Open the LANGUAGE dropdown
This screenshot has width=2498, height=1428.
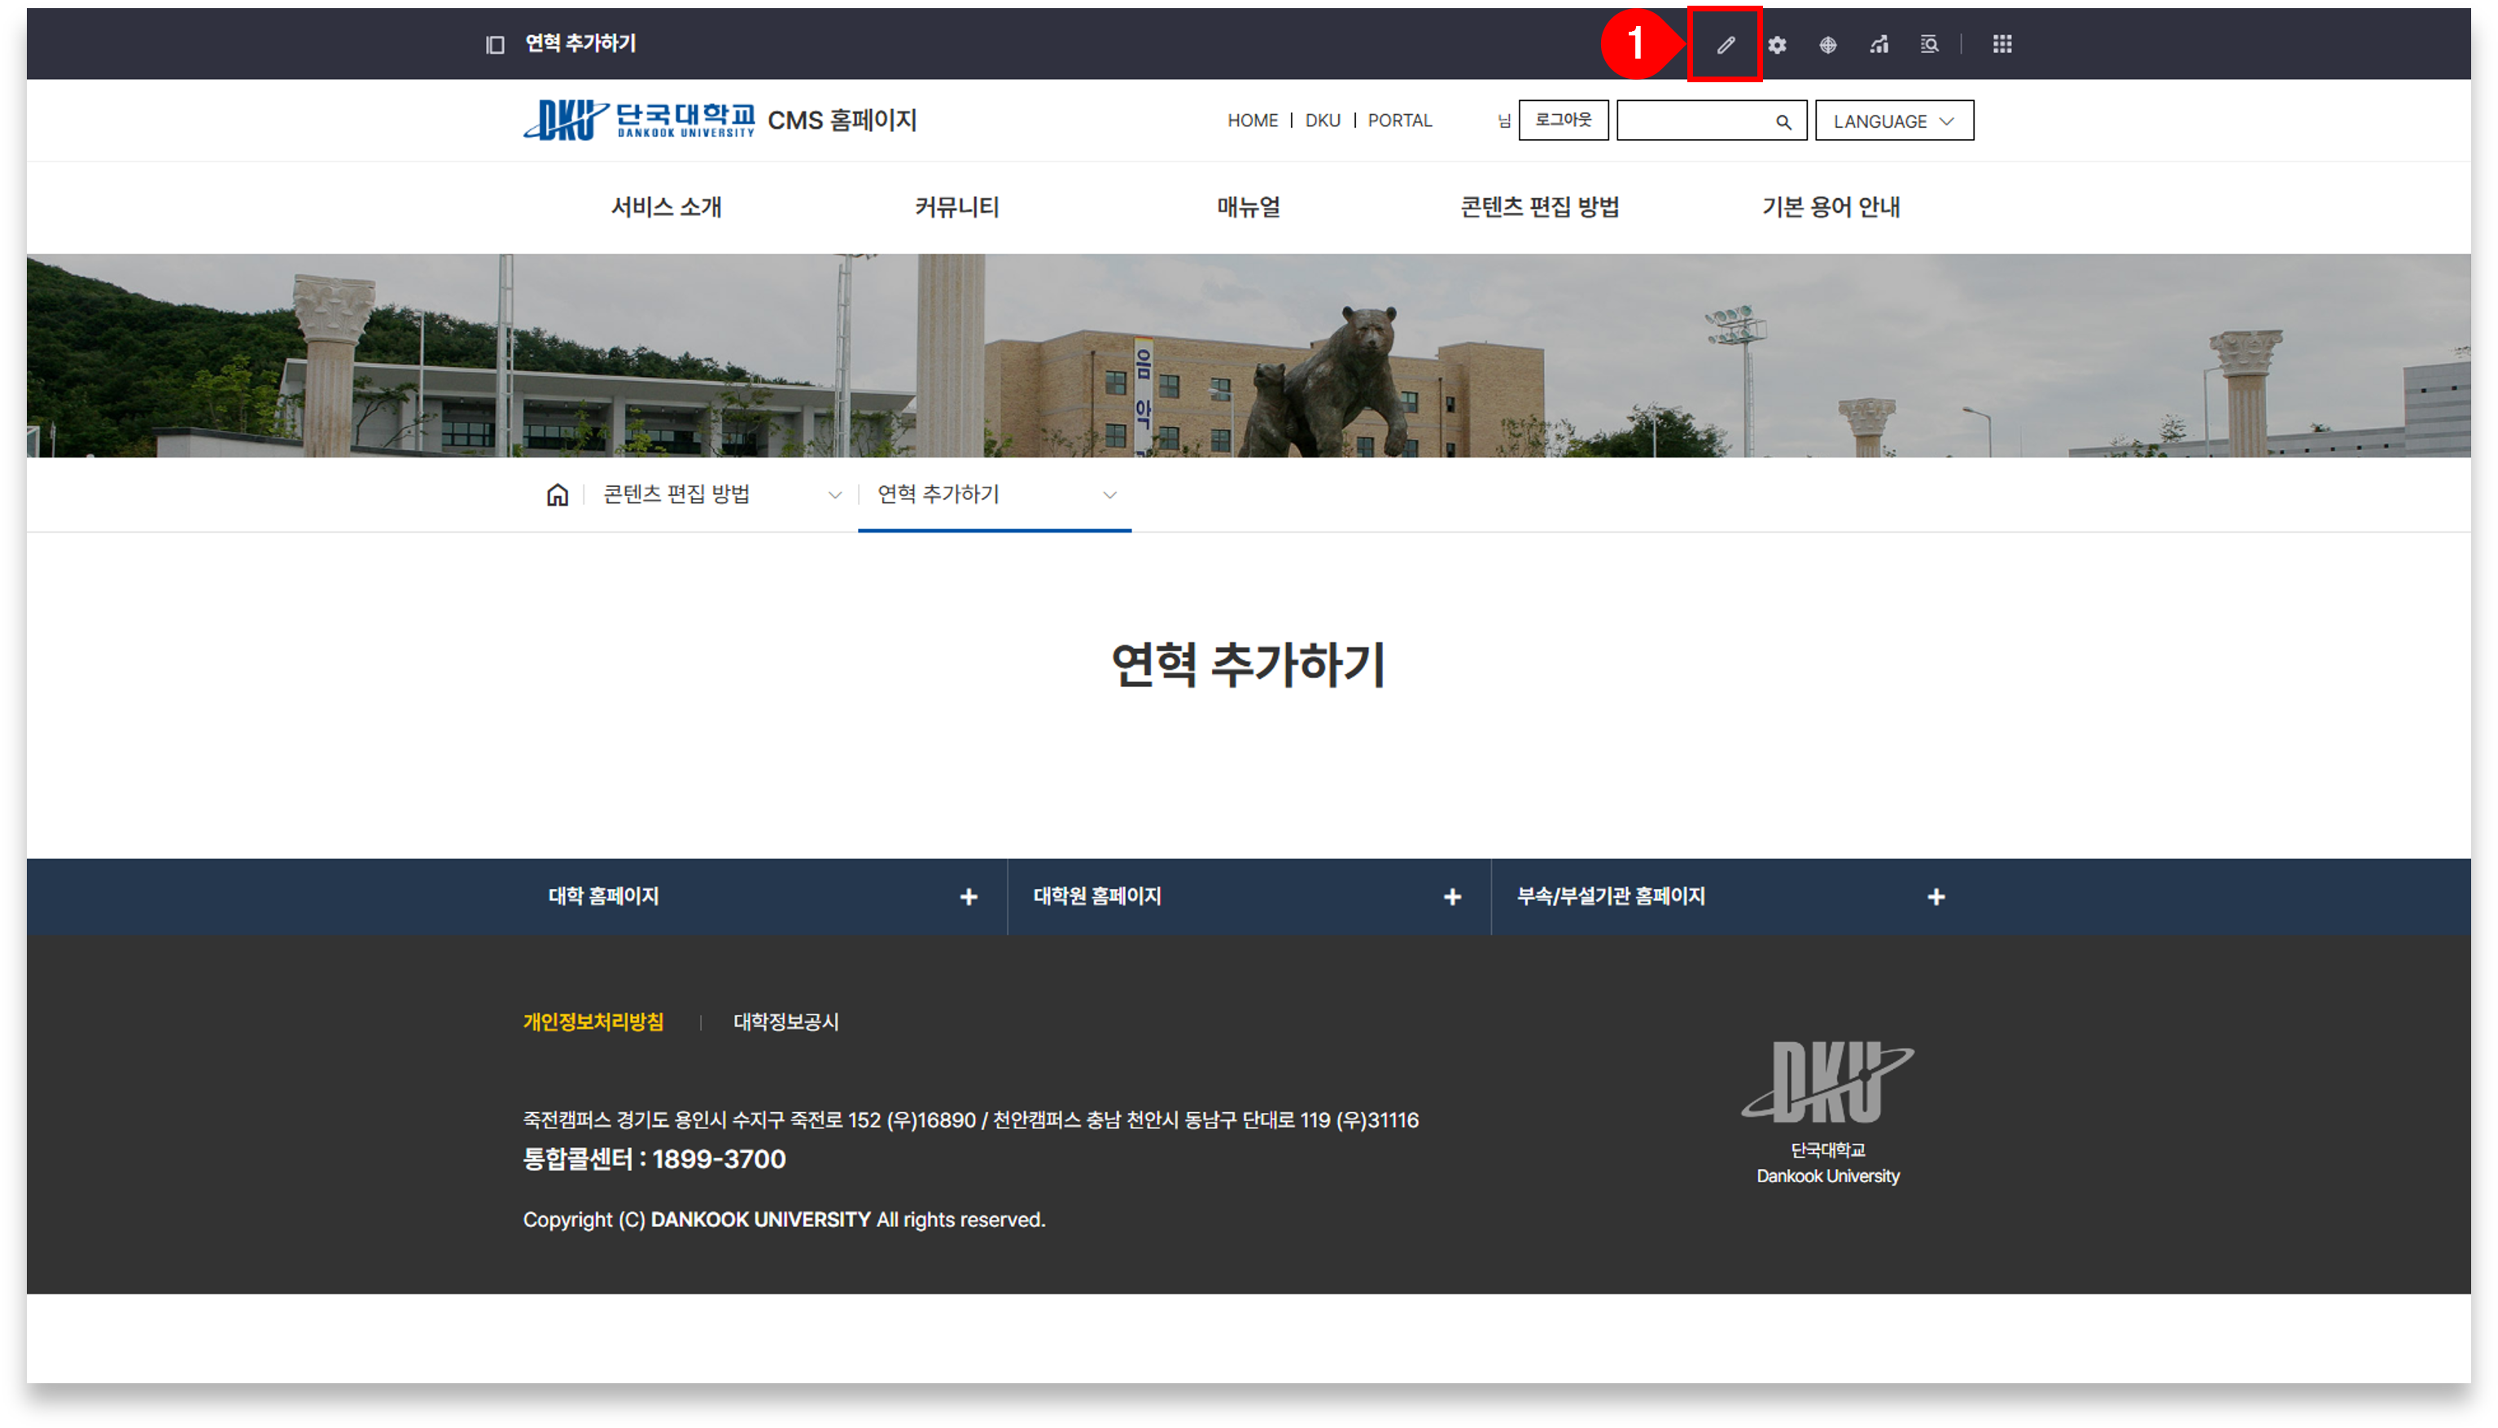click(1893, 120)
